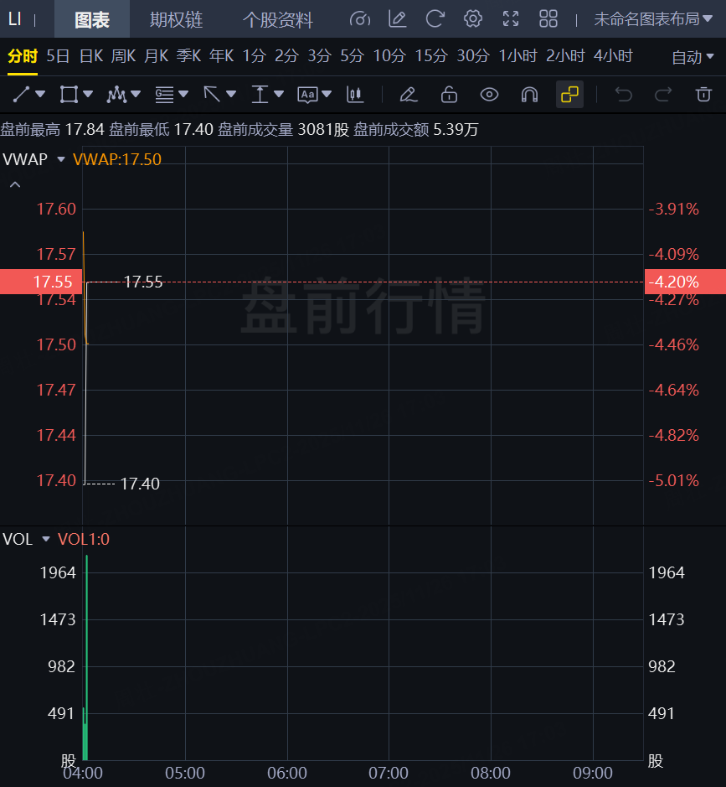
Task: Switch to the 期权链 tab
Action: (x=177, y=19)
